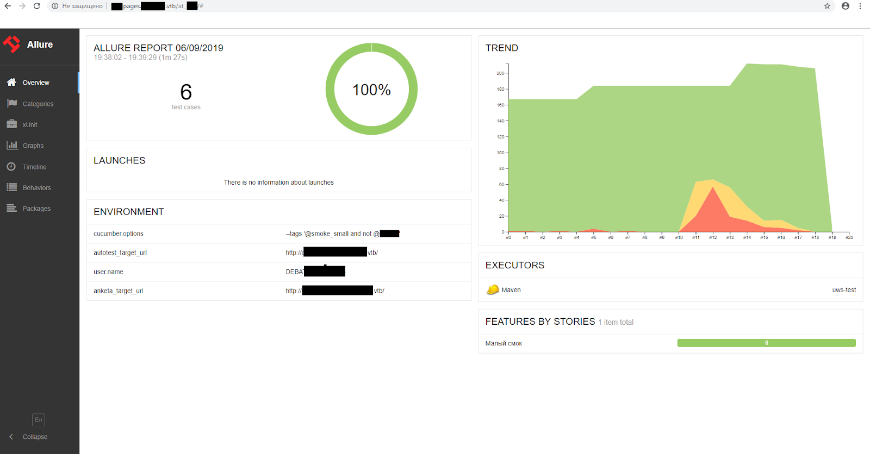The width and height of the screenshot is (870, 454).
Task: Collapse the sidebar with the chevron
Action: point(11,437)
